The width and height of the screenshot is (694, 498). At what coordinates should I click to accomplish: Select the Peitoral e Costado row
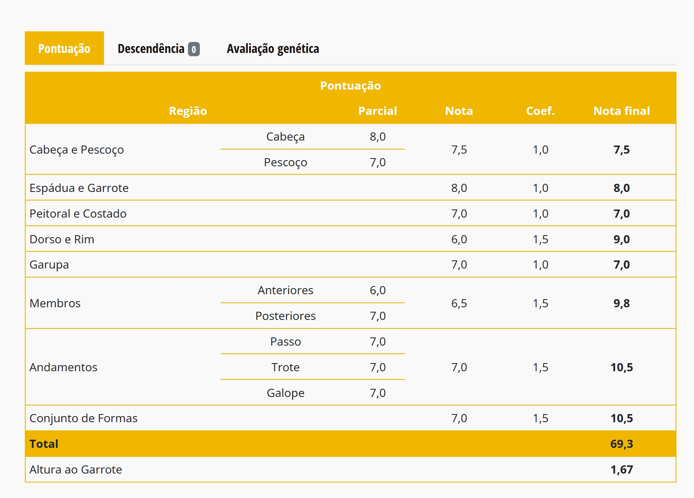(351, 214)
